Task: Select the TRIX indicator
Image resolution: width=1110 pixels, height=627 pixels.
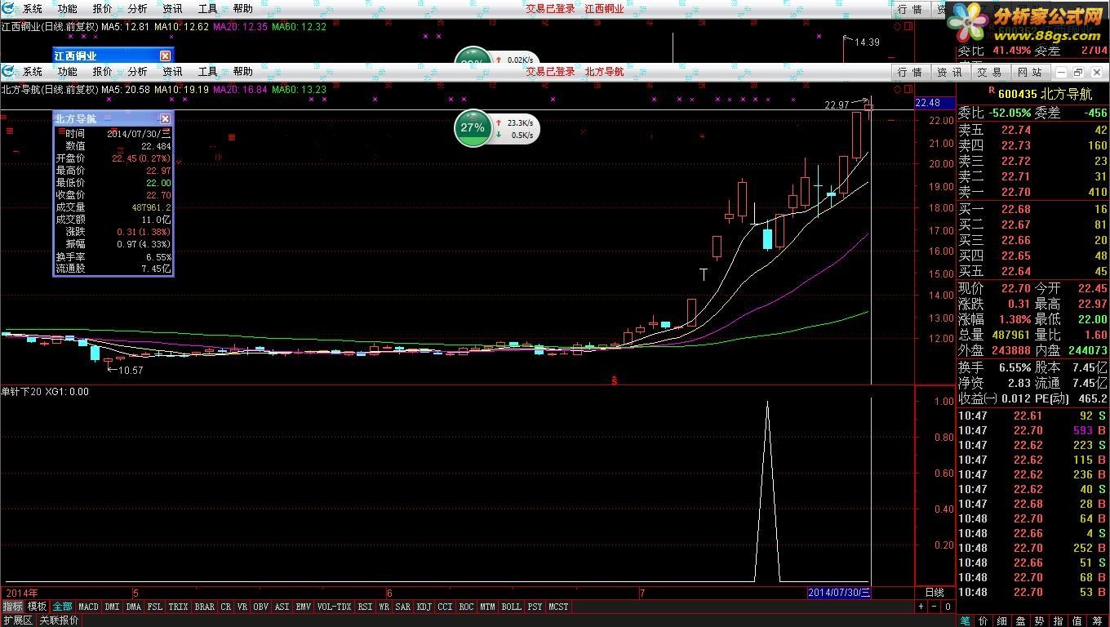Action: tap(178, 607)
